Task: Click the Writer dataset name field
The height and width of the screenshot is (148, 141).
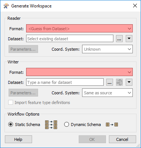Action: [65, 82]
